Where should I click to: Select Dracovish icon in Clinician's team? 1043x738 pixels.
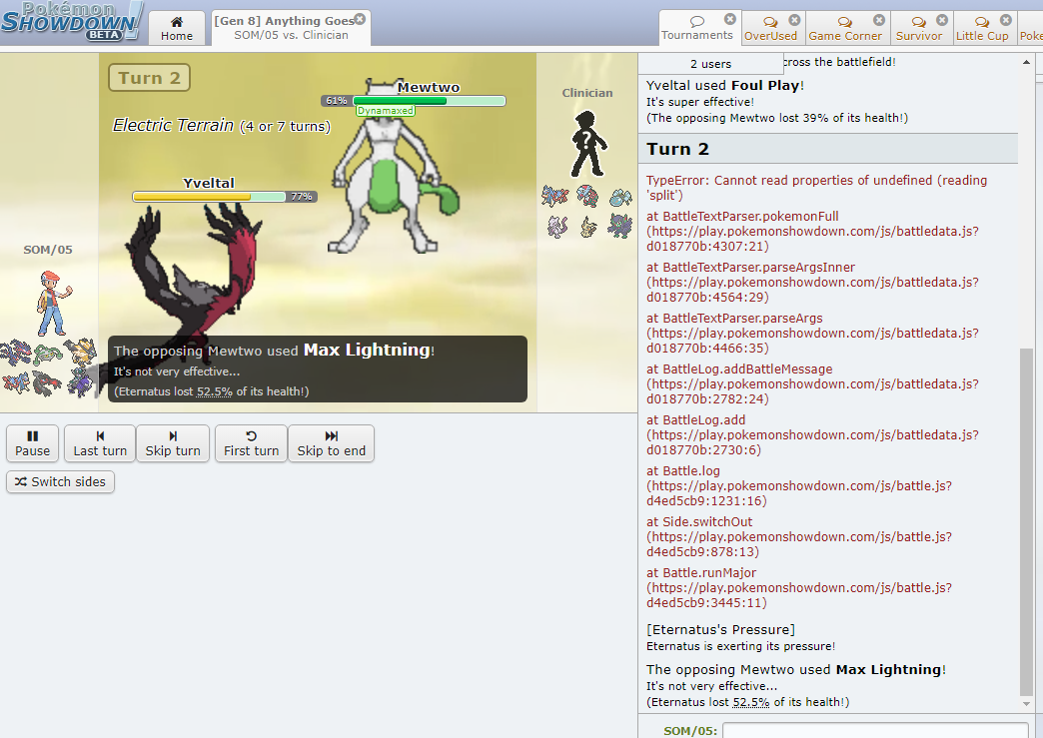pos(587,196)
